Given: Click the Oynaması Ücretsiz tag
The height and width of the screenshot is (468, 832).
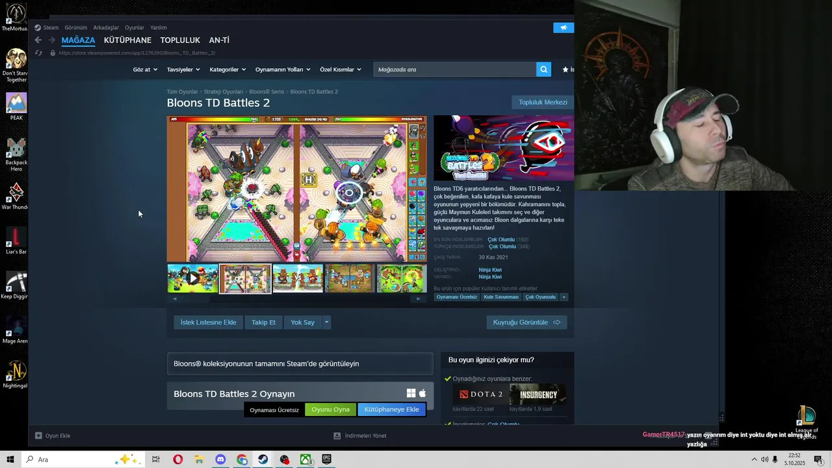Looking at the screenshot, I should pos(456,297).
